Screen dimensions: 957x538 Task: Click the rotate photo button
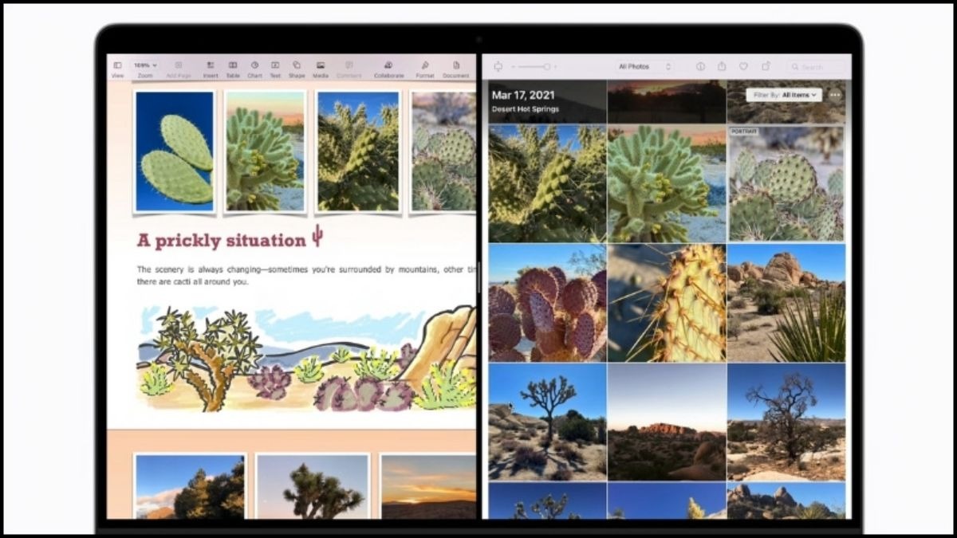[766, 67]
